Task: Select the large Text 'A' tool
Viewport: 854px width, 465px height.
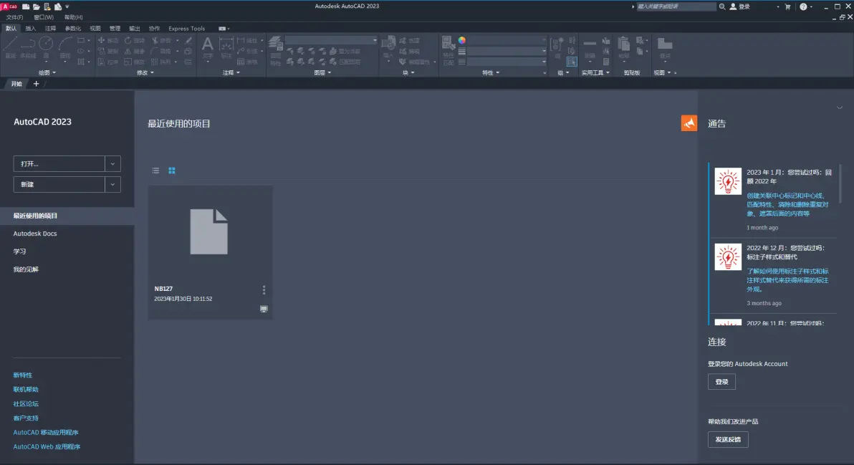Action: (x=208, y=47)
